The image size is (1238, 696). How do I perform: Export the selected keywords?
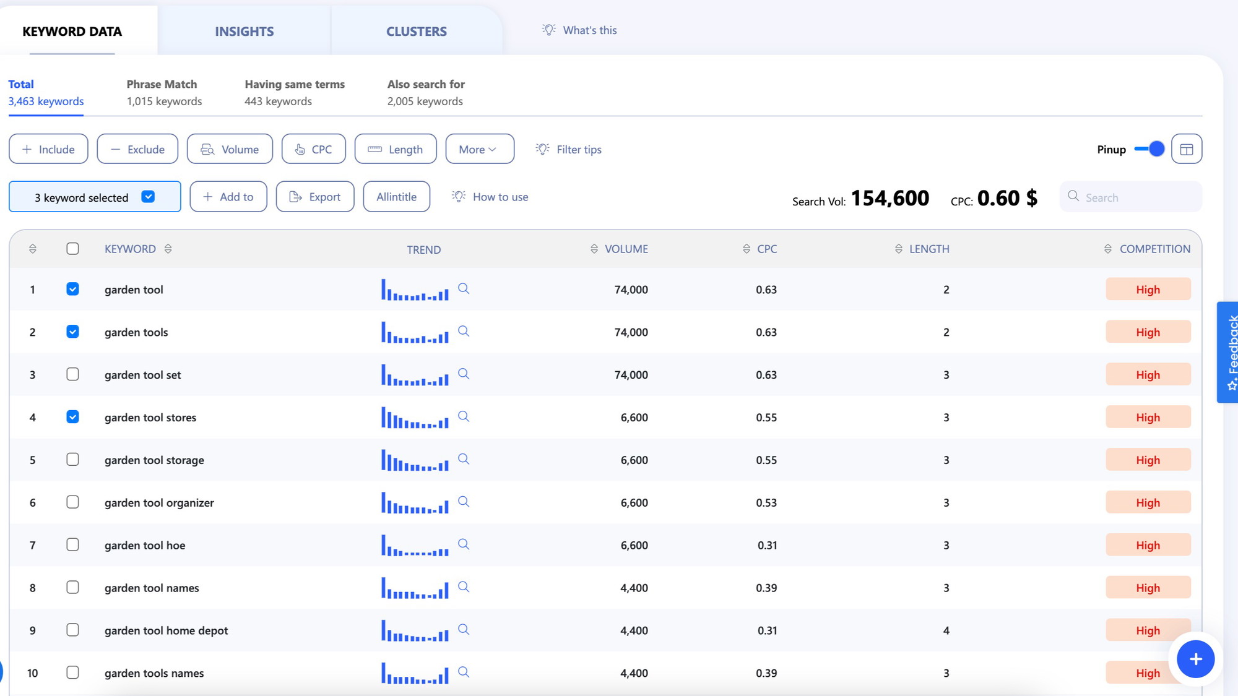(315, 197)
